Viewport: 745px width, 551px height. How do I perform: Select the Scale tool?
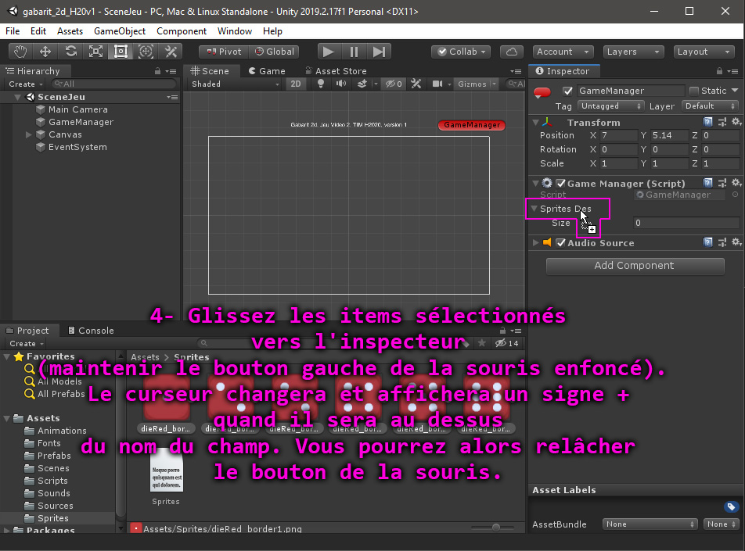point(95,52)
